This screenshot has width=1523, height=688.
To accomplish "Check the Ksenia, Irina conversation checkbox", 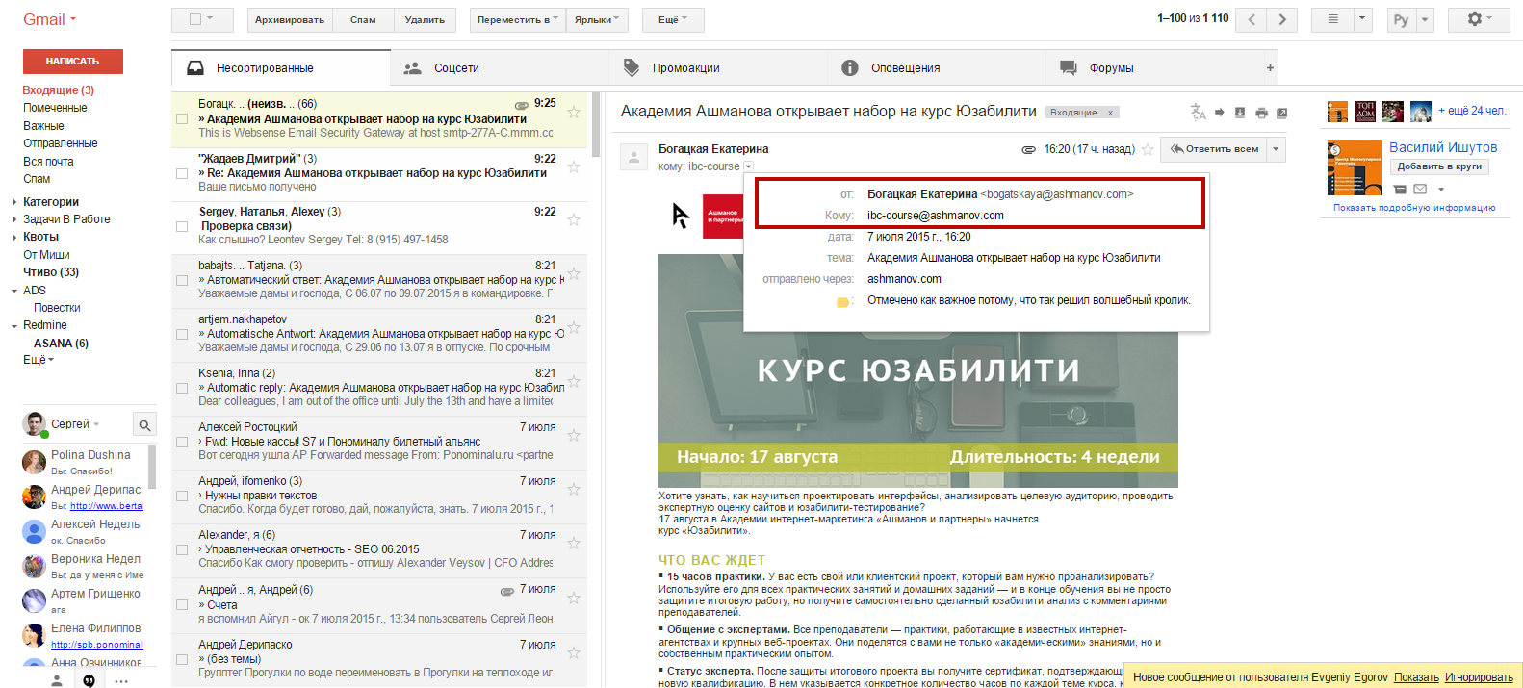I will tap(182, 388).
